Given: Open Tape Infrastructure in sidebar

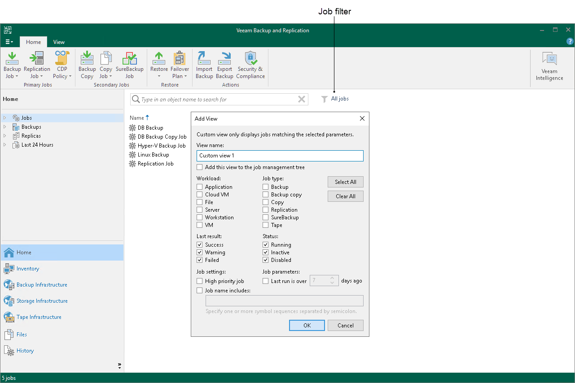Looking at the screenshot, I should 39,317.
